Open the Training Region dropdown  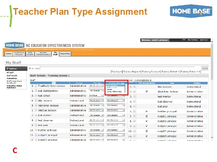tap(132, 72)
